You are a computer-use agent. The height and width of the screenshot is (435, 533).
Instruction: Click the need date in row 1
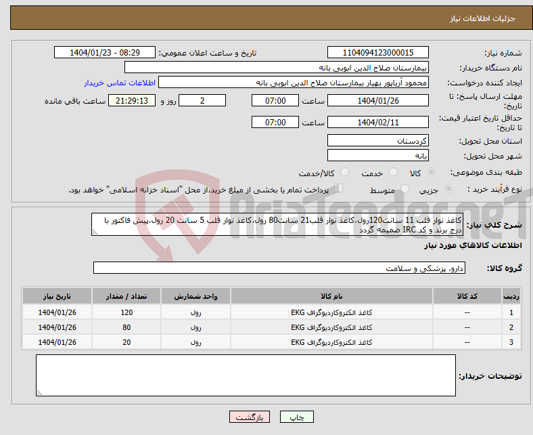pos(57,312)
